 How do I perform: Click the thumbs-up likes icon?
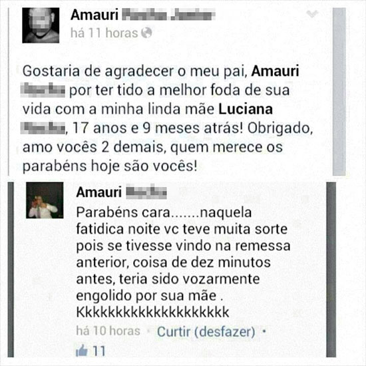point(82,350)
